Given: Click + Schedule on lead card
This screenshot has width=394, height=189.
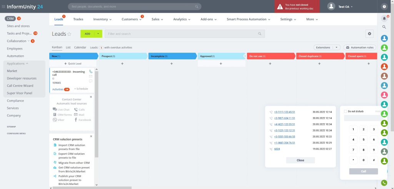Looking at the screenshot, I should point(81,89).
